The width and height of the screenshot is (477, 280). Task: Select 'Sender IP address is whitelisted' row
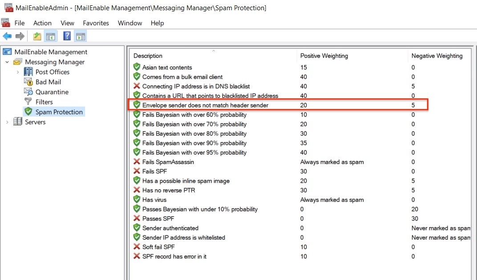(x=301, y=237)
